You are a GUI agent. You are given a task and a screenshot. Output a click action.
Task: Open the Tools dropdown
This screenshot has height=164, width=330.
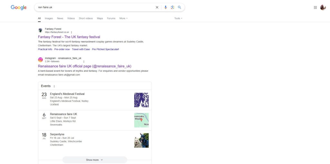click(178, 18)
